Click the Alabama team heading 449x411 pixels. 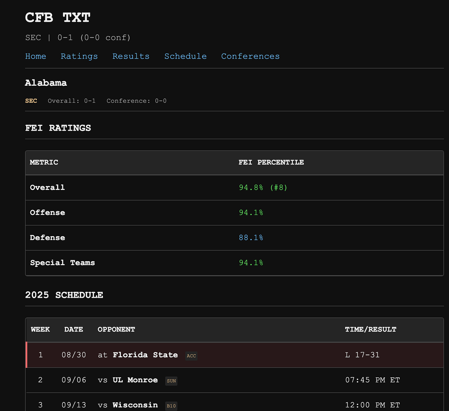click(46, 83)
